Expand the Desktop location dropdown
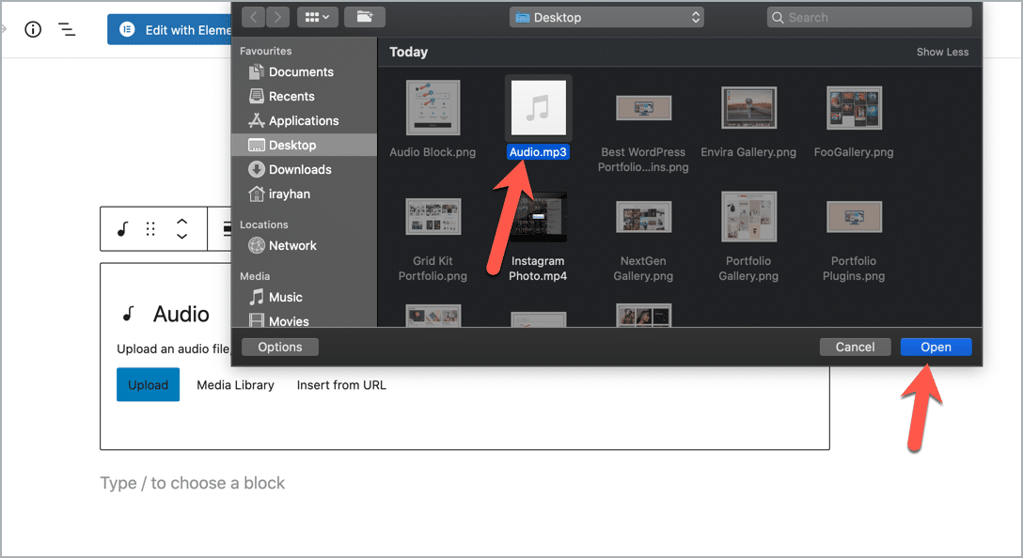 point(606,17)
